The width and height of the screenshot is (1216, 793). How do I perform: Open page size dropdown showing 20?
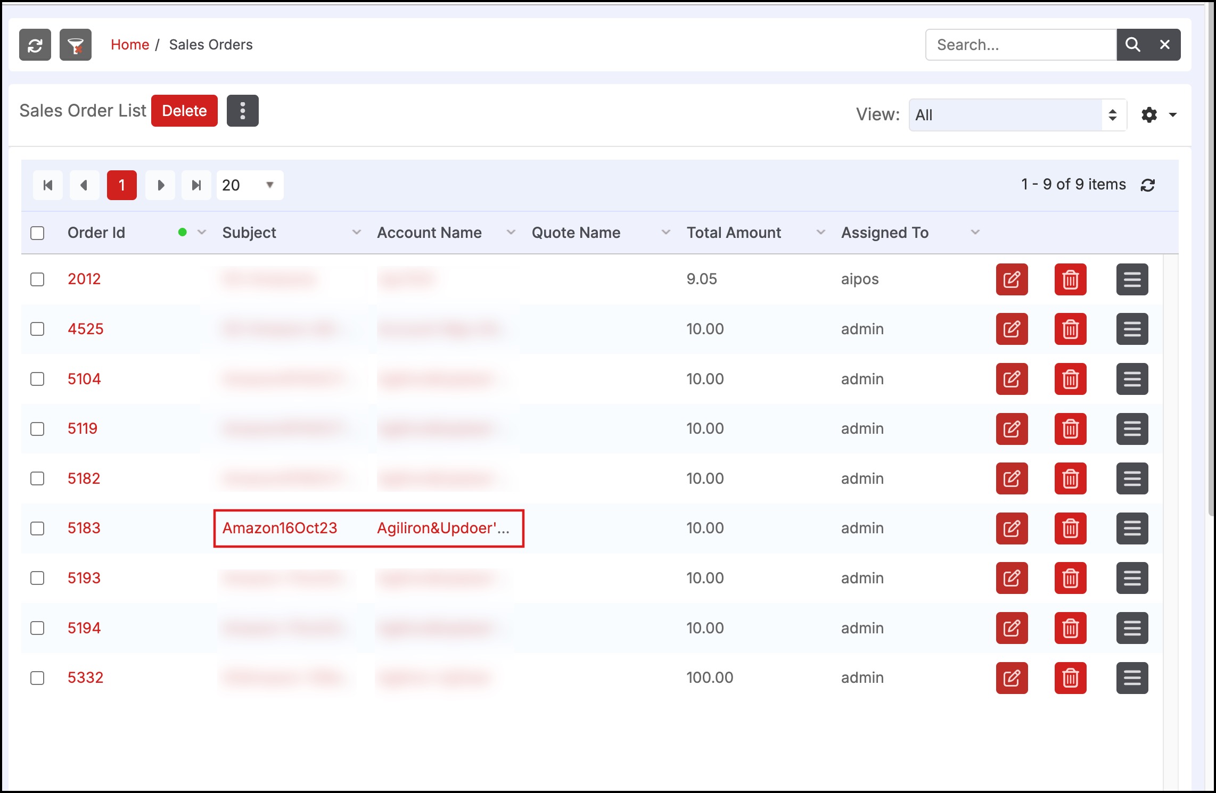click(249, 185)
